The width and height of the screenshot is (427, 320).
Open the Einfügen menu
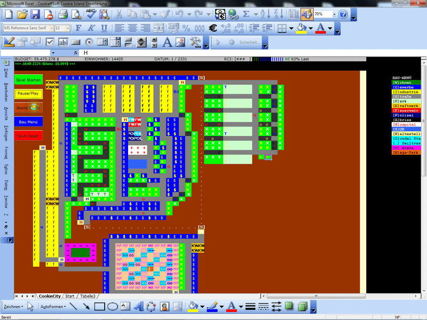(6, 133)
